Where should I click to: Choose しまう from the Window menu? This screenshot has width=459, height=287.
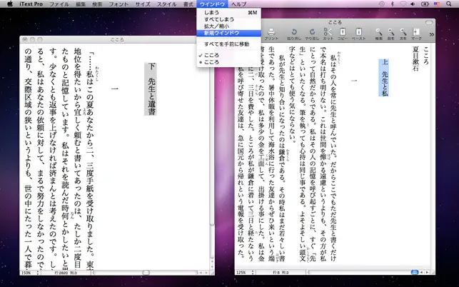[228, 13]
